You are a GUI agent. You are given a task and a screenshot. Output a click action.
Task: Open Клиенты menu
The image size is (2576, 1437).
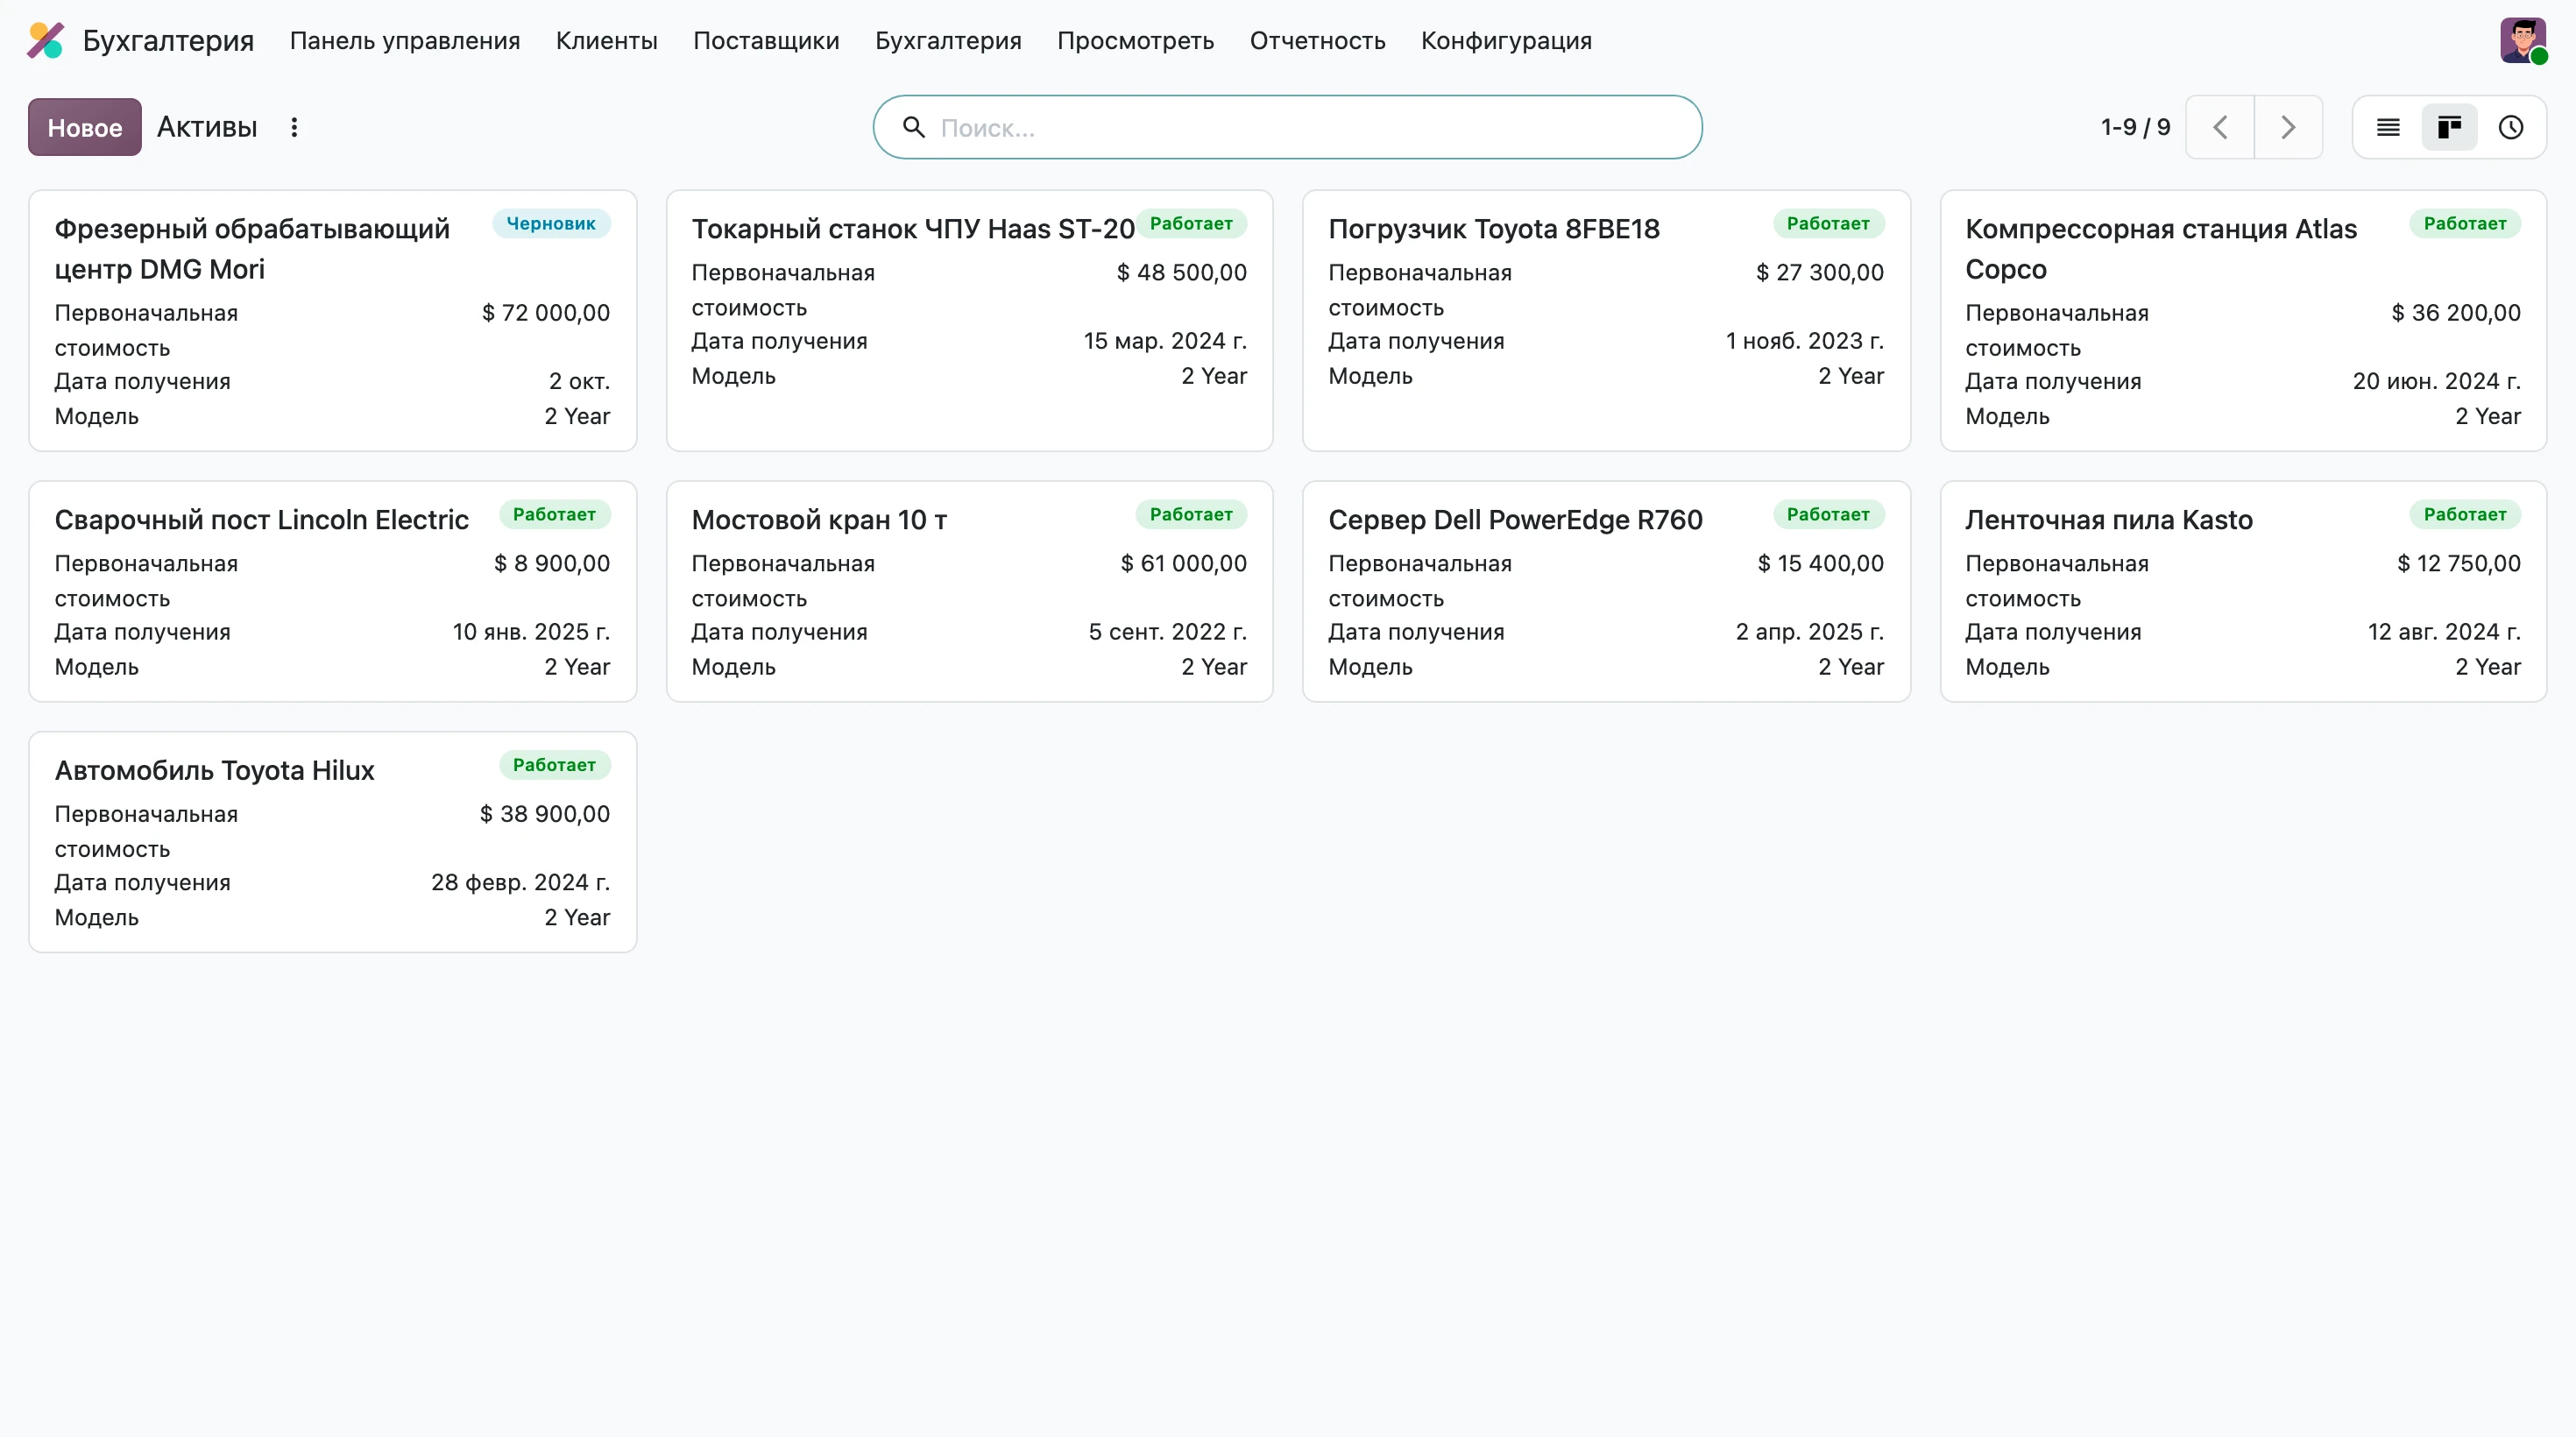click(607, 41)
